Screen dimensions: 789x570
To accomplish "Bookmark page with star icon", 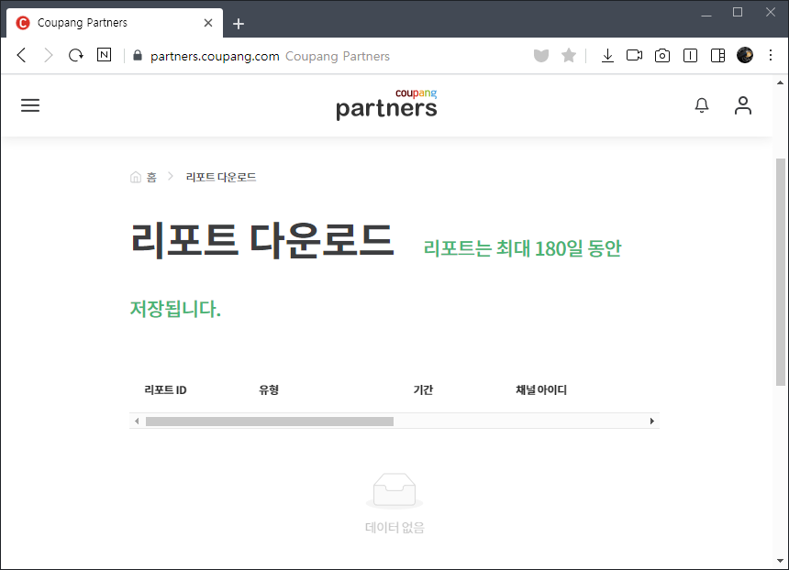I will [569, 55].
